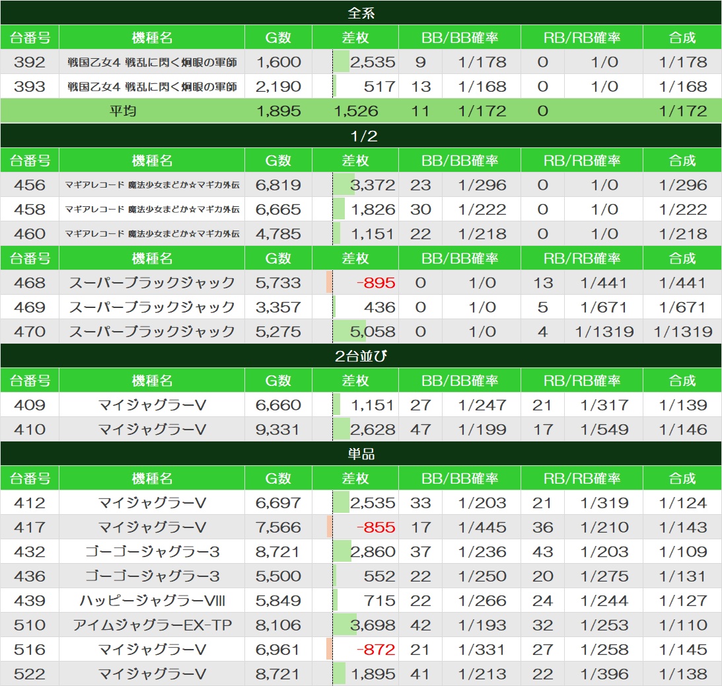This screenshot has width=722, height=686.
Task: Select difference value 1,895 in row 522
Action: [373, 673]
